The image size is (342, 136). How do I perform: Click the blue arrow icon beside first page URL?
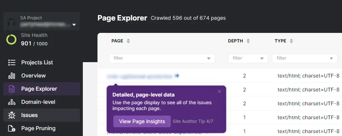(177, 76)
